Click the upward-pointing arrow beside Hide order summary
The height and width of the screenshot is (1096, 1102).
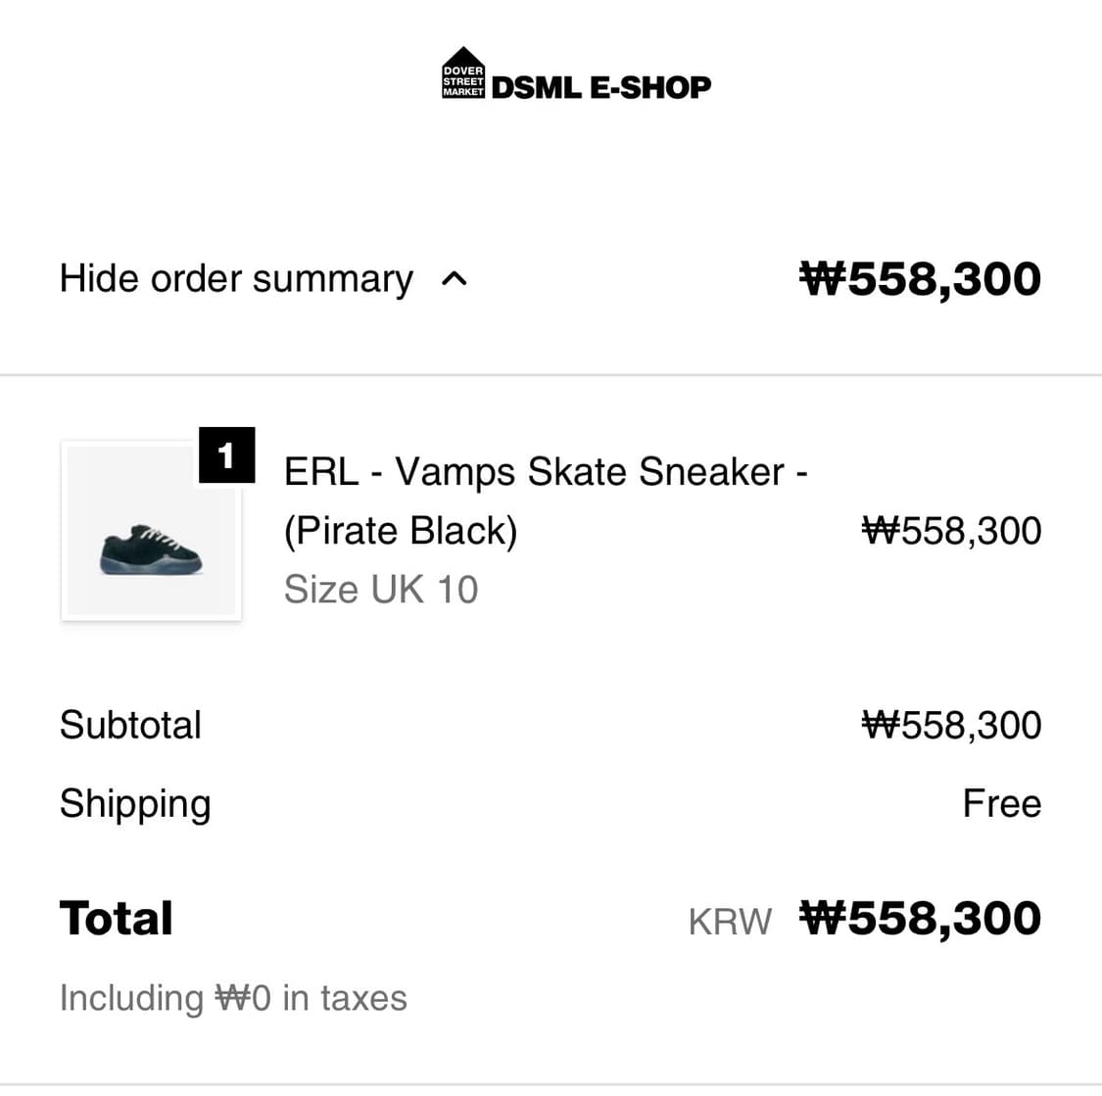[456, 279]
